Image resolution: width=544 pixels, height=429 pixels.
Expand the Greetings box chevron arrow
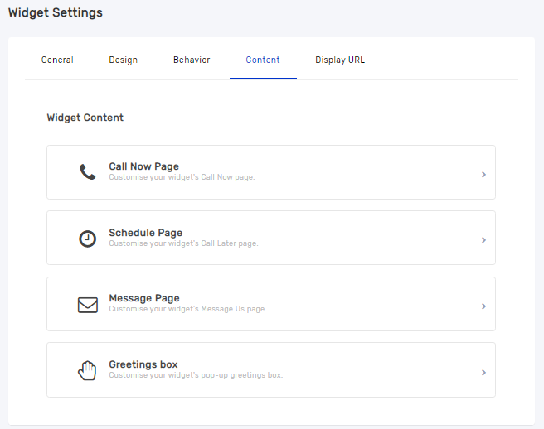click(x=483, y=373)
